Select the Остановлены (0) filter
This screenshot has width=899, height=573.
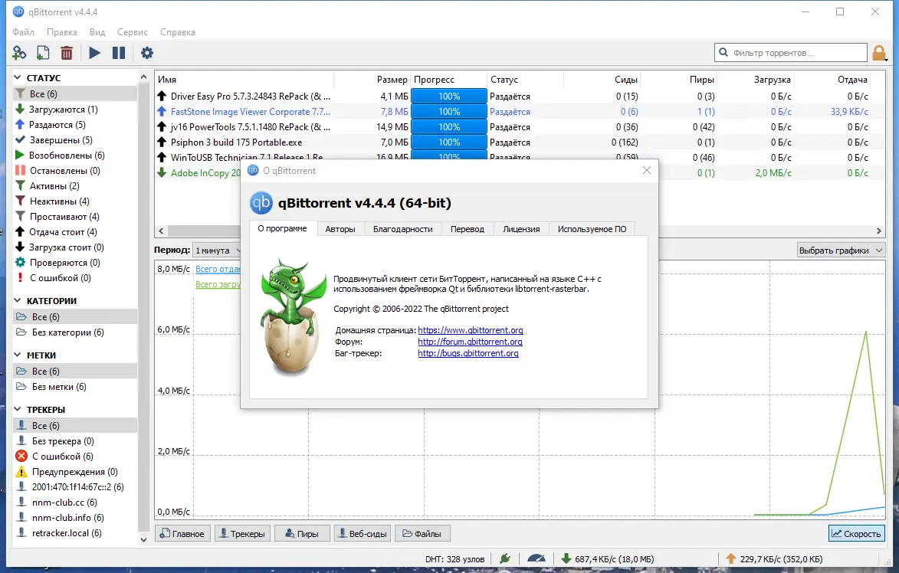coord(65,171)
